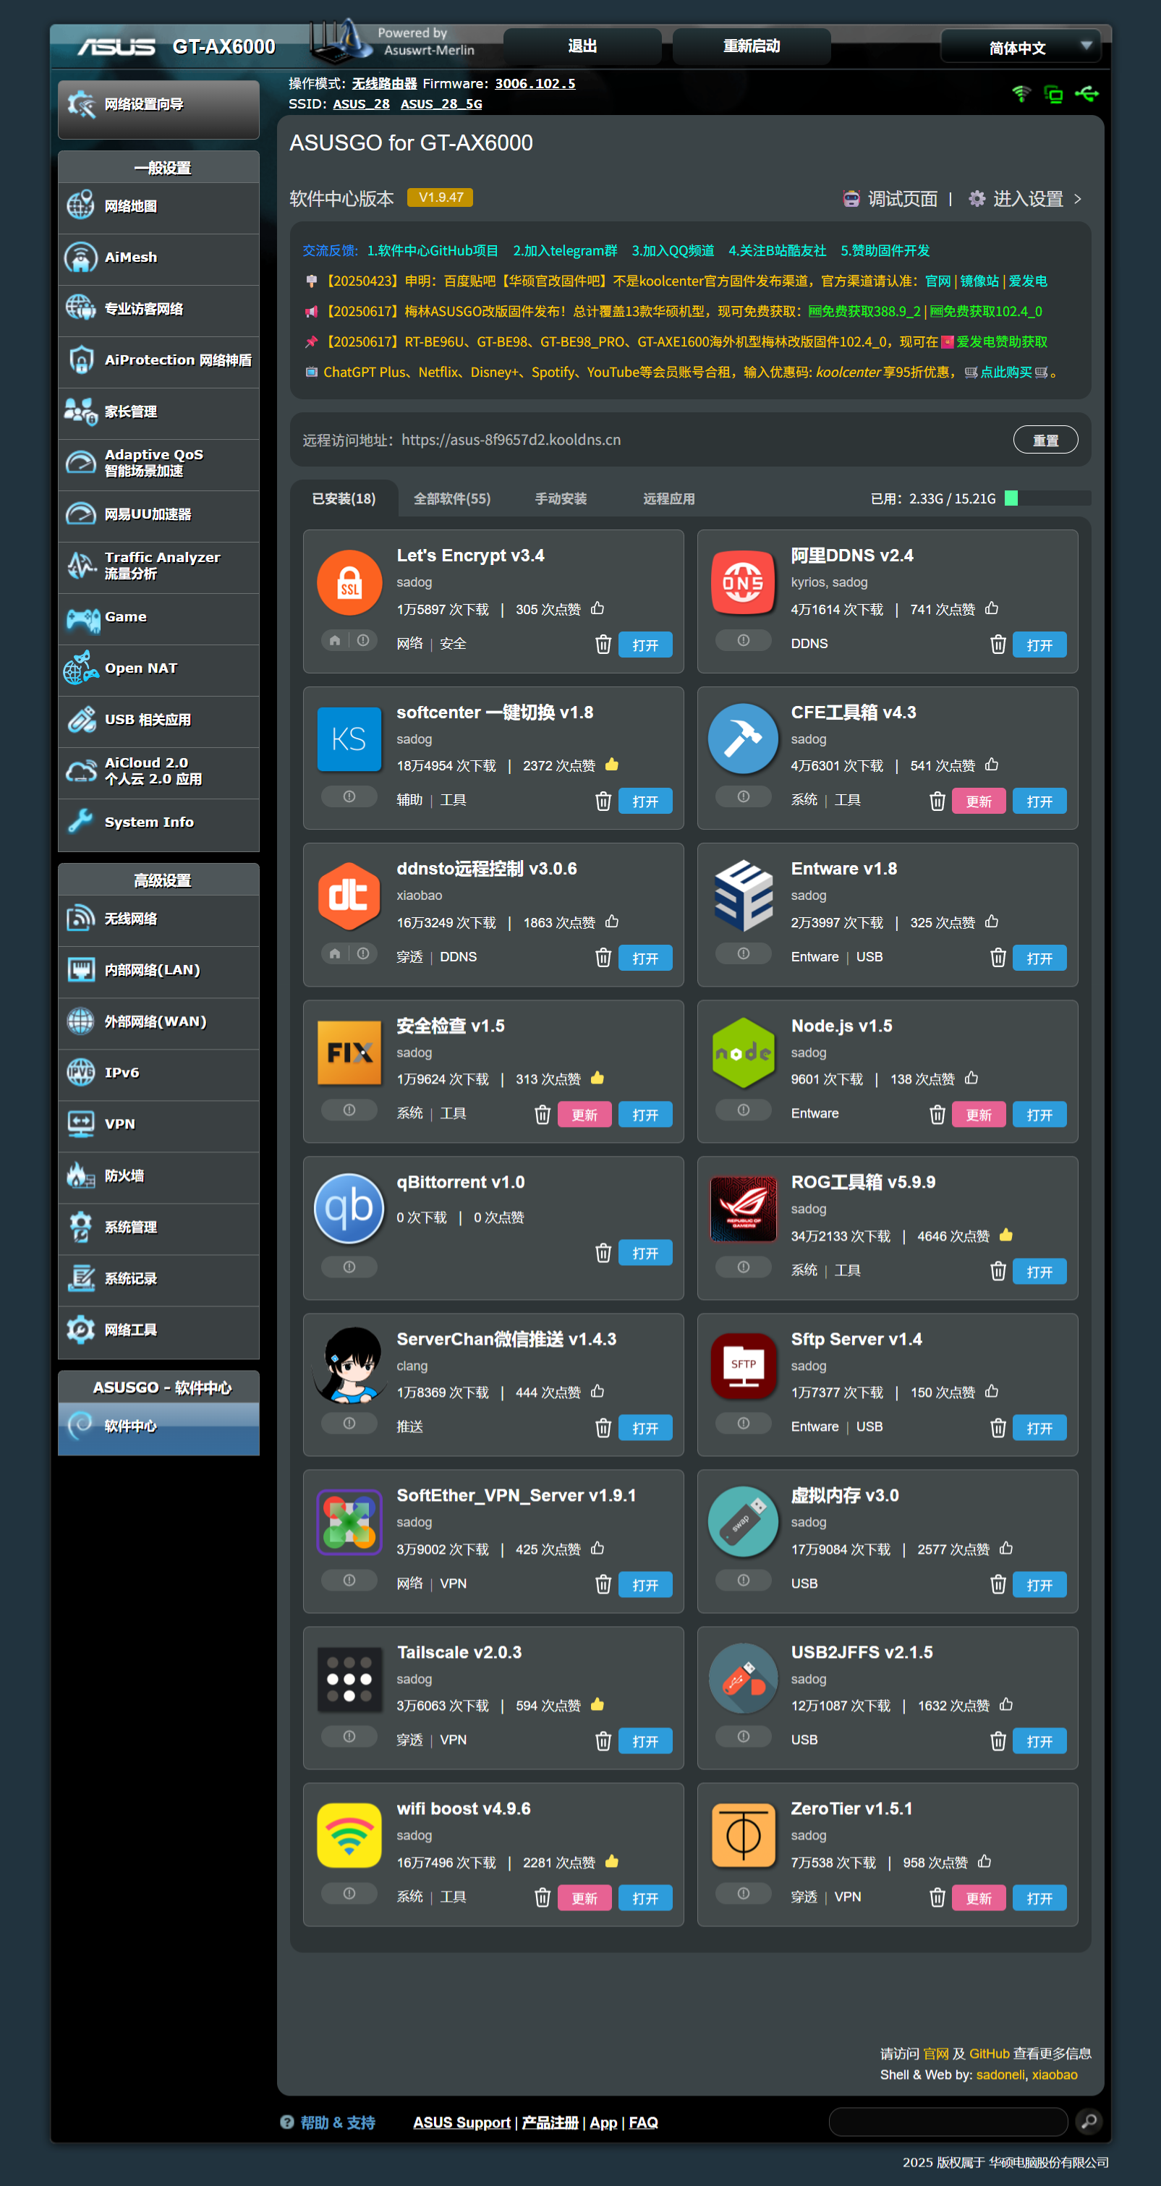Screen dimensions: 1161x2186
Task: Click the search magnifier icon at bottom
Action: coord(1088,2122)
